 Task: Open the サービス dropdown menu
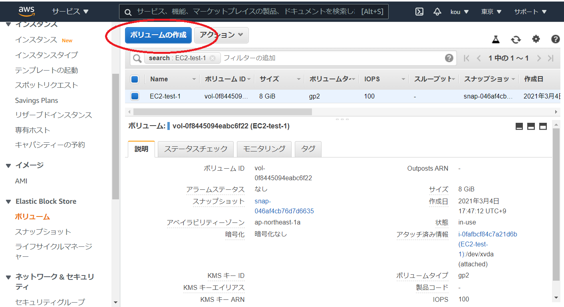coord(70,12)
